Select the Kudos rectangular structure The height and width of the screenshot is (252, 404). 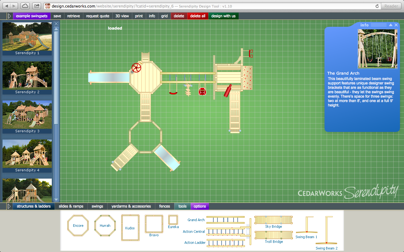click(130, 228)
